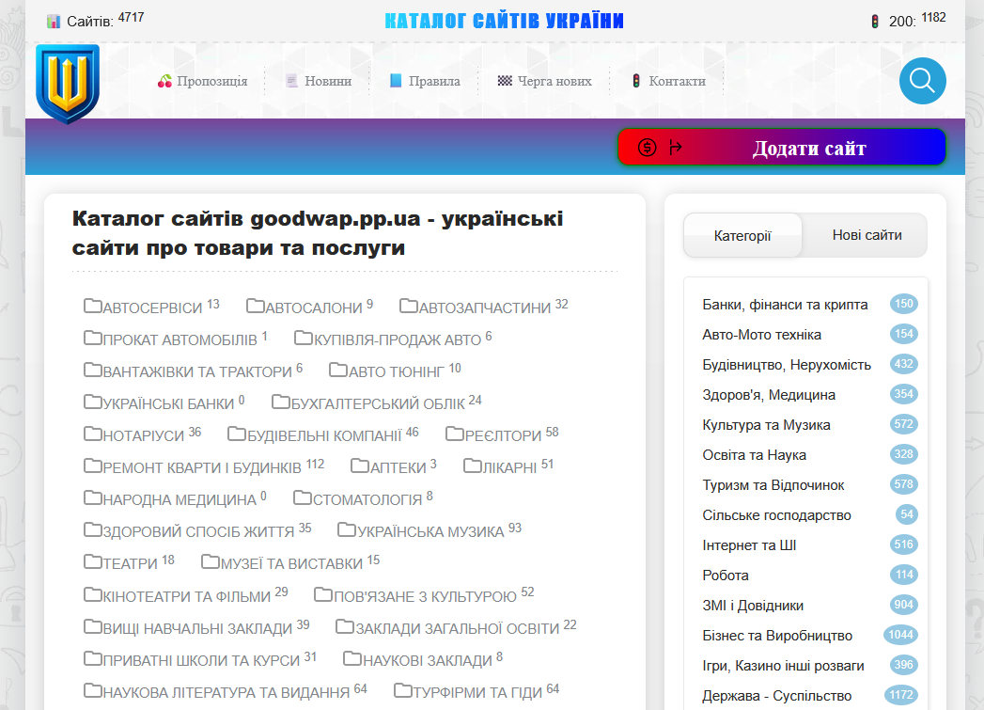This screenshot has width=984, height=710.
Task: Switch to the Категорії tab
Action: point(742,235)
